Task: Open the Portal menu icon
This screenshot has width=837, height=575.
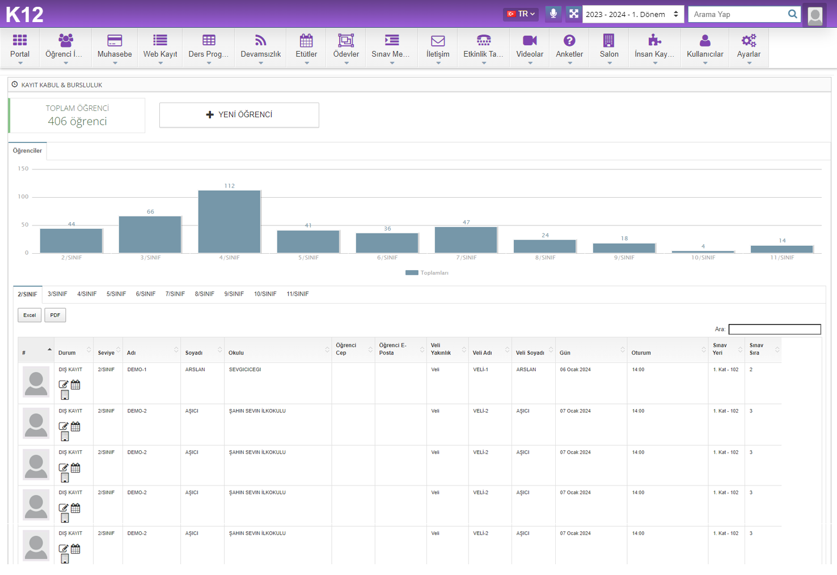Action: (20, 40)
